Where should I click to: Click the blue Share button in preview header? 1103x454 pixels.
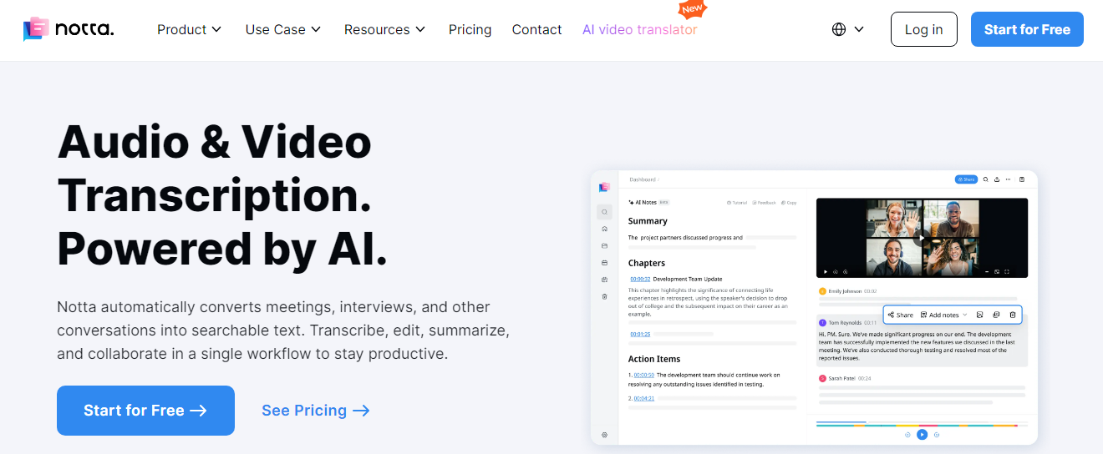[x=966, y=179]
